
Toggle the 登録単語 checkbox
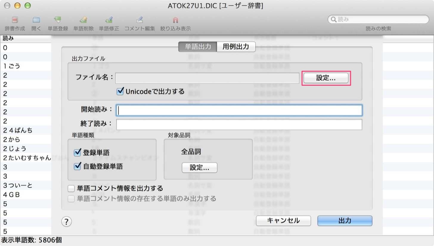tap(77, 153)
